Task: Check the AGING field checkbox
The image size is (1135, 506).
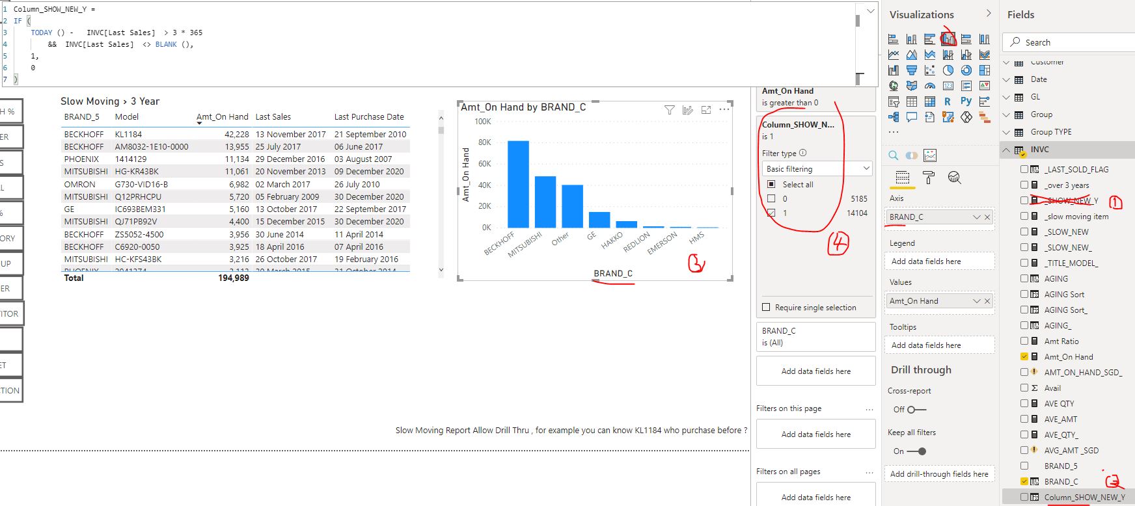Action: click(1024, 278)
